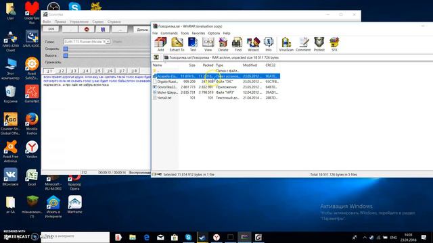The width and height of the screenshot is (433, 243).
Task: Start VirusScan on the archive
Action: 286,45
